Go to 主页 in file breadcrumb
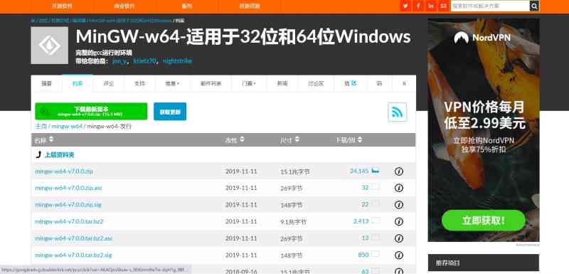The width and height of the screenshot is (569, 274). [41, 126]
